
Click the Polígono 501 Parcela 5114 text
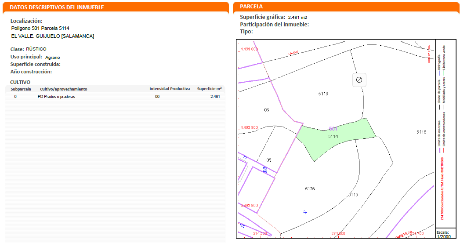click(40, 28)
